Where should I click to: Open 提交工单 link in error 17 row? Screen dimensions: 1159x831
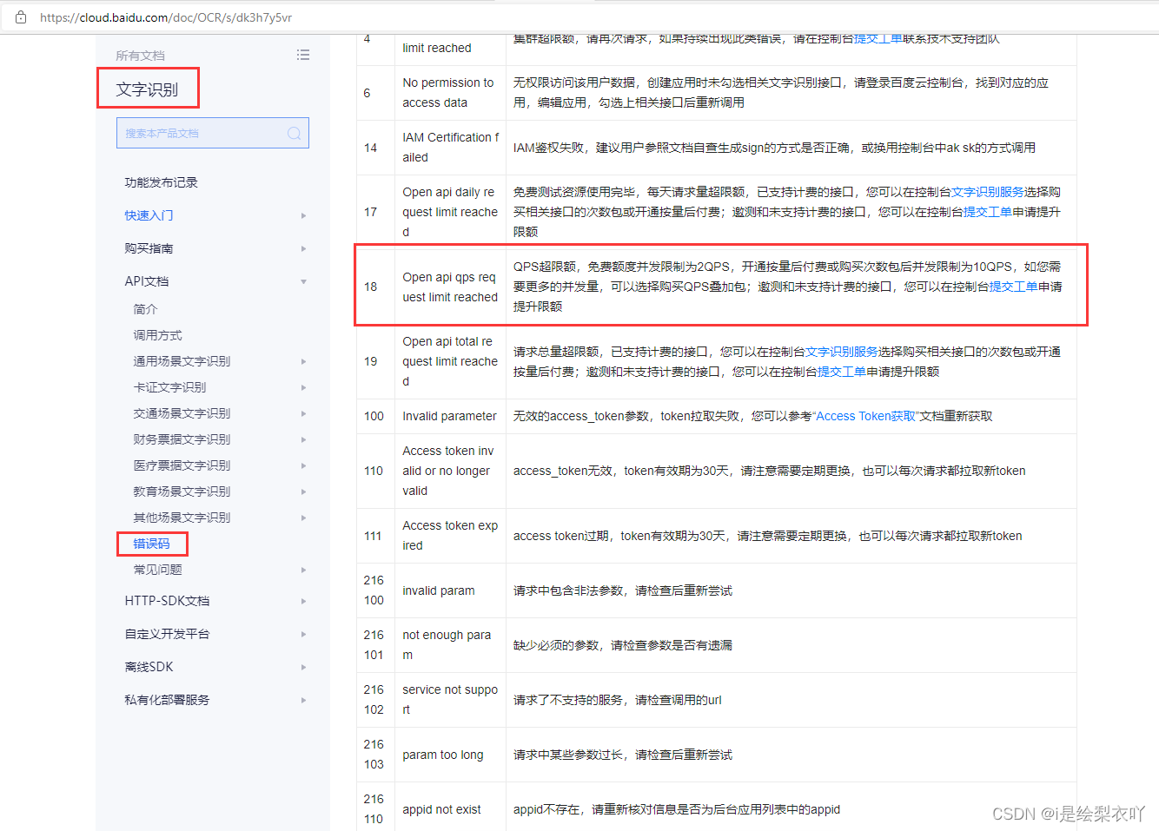(987, 212)
